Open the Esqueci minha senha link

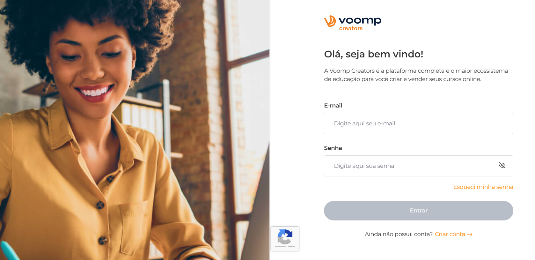[483, 187]
